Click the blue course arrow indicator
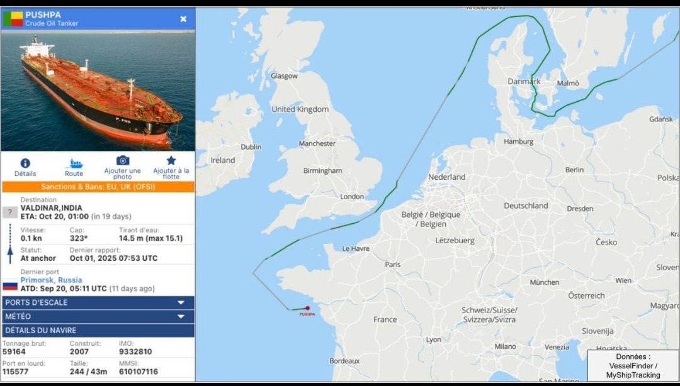Viewport: 680px width, 386px height. click(11, 255)
